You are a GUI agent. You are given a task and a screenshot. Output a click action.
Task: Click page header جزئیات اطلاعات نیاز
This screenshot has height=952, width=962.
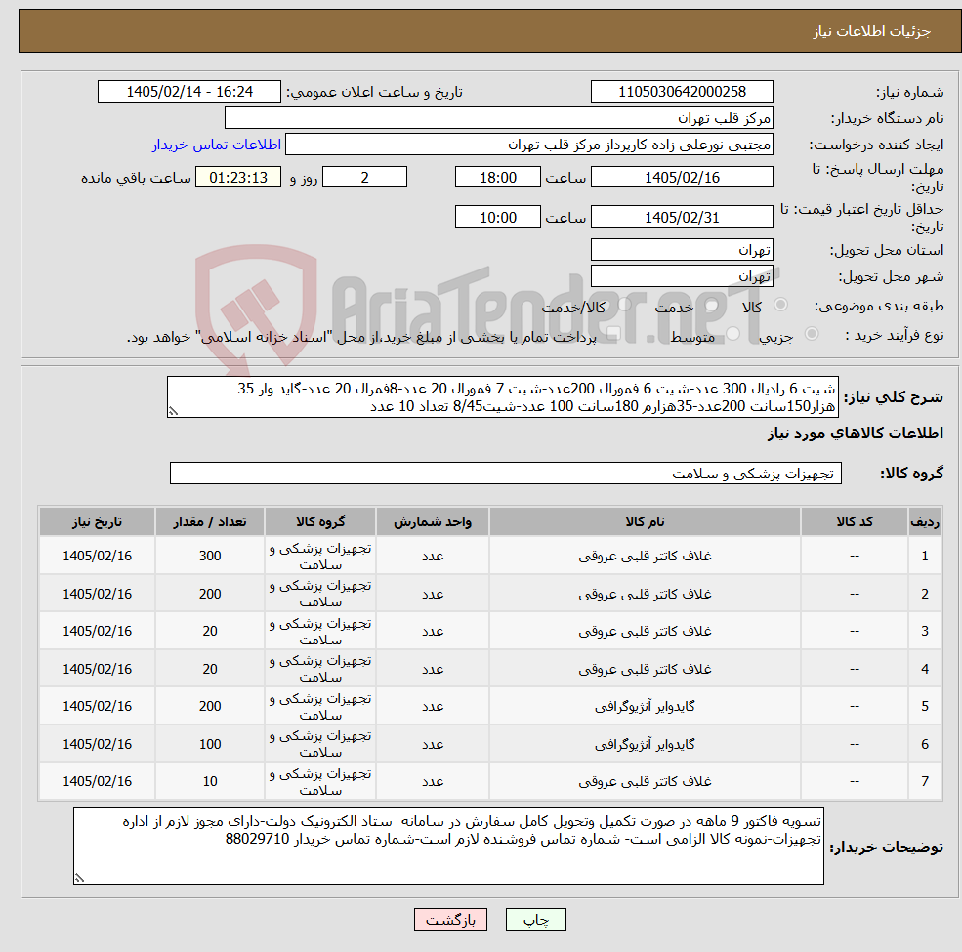[x=872, y=31]
